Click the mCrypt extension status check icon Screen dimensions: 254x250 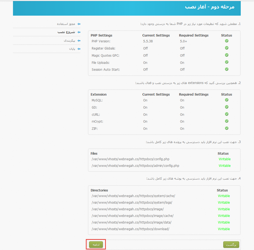pyautogui.click(x=226, y=121)
